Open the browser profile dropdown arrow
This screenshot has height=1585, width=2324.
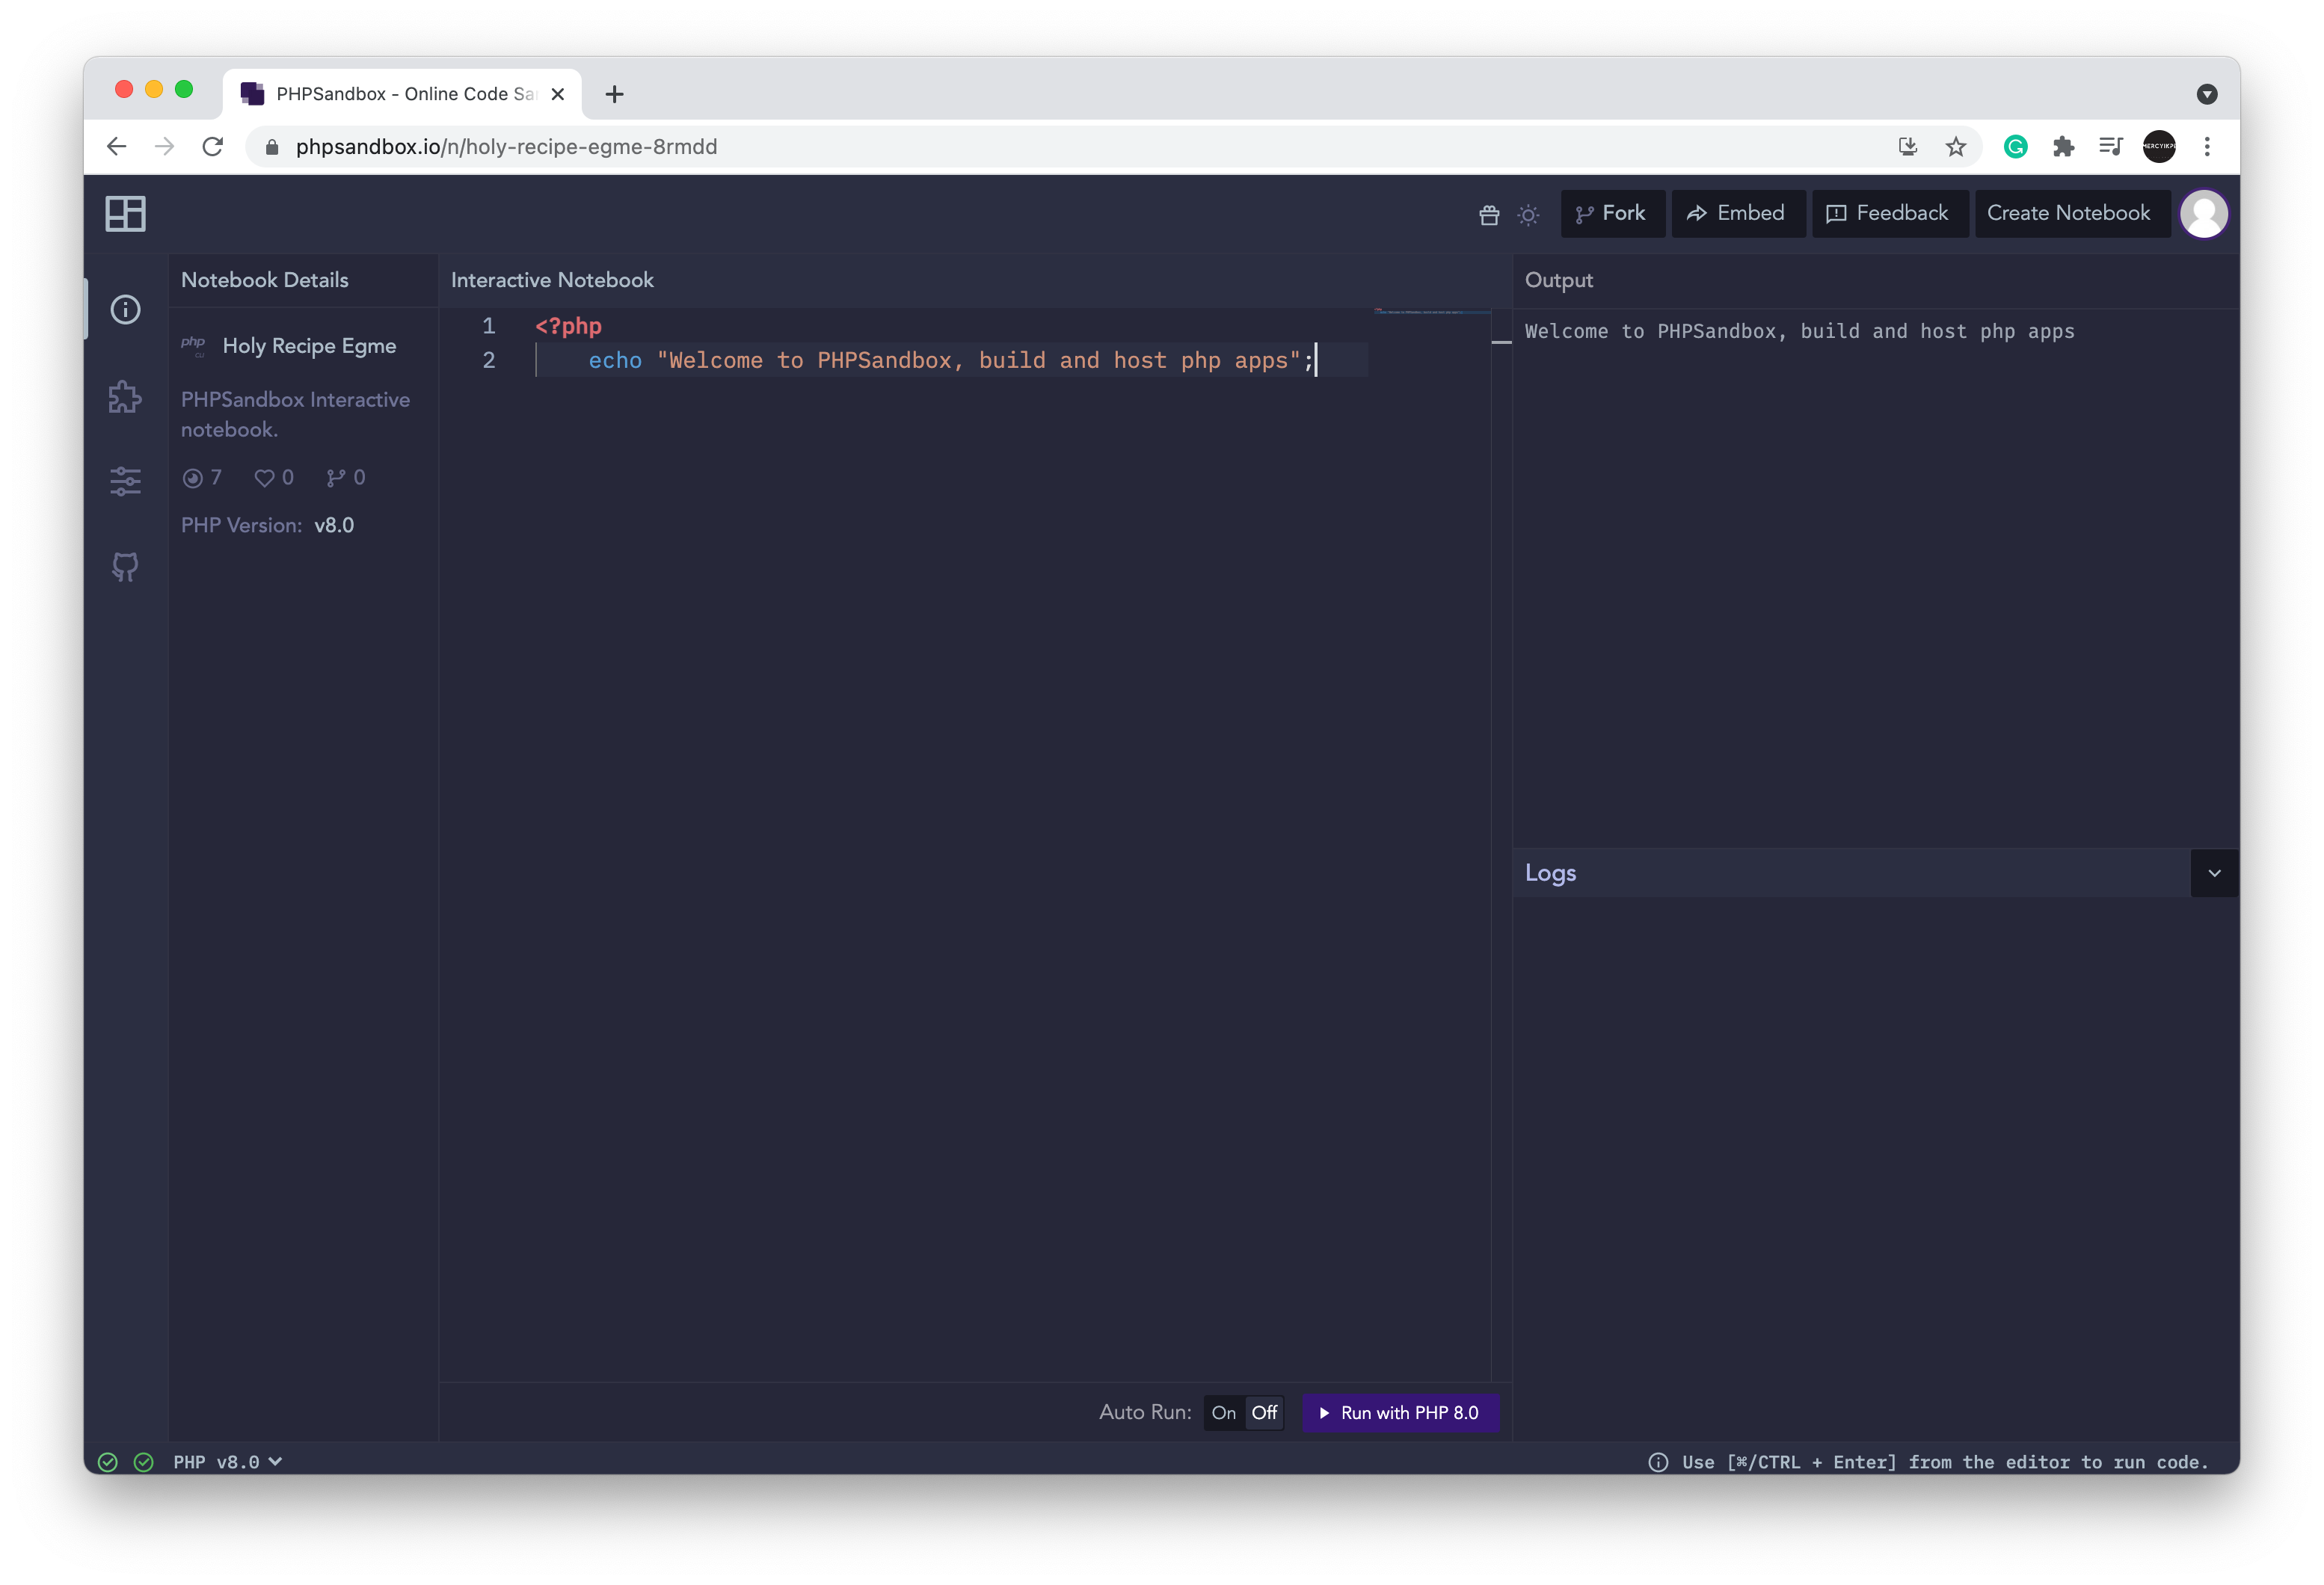pos(2208,93)
